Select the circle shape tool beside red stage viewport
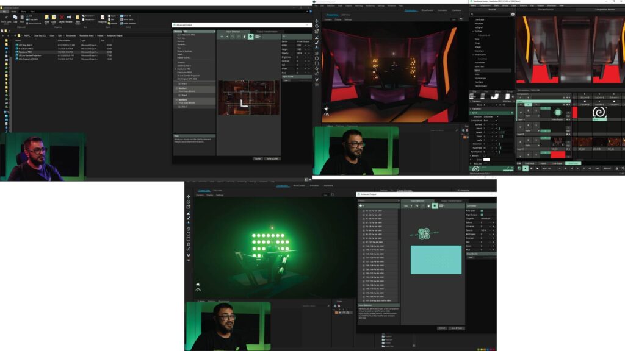Image resolution: width=625 pixels, height=351 pixels. [x=317, y=58]
